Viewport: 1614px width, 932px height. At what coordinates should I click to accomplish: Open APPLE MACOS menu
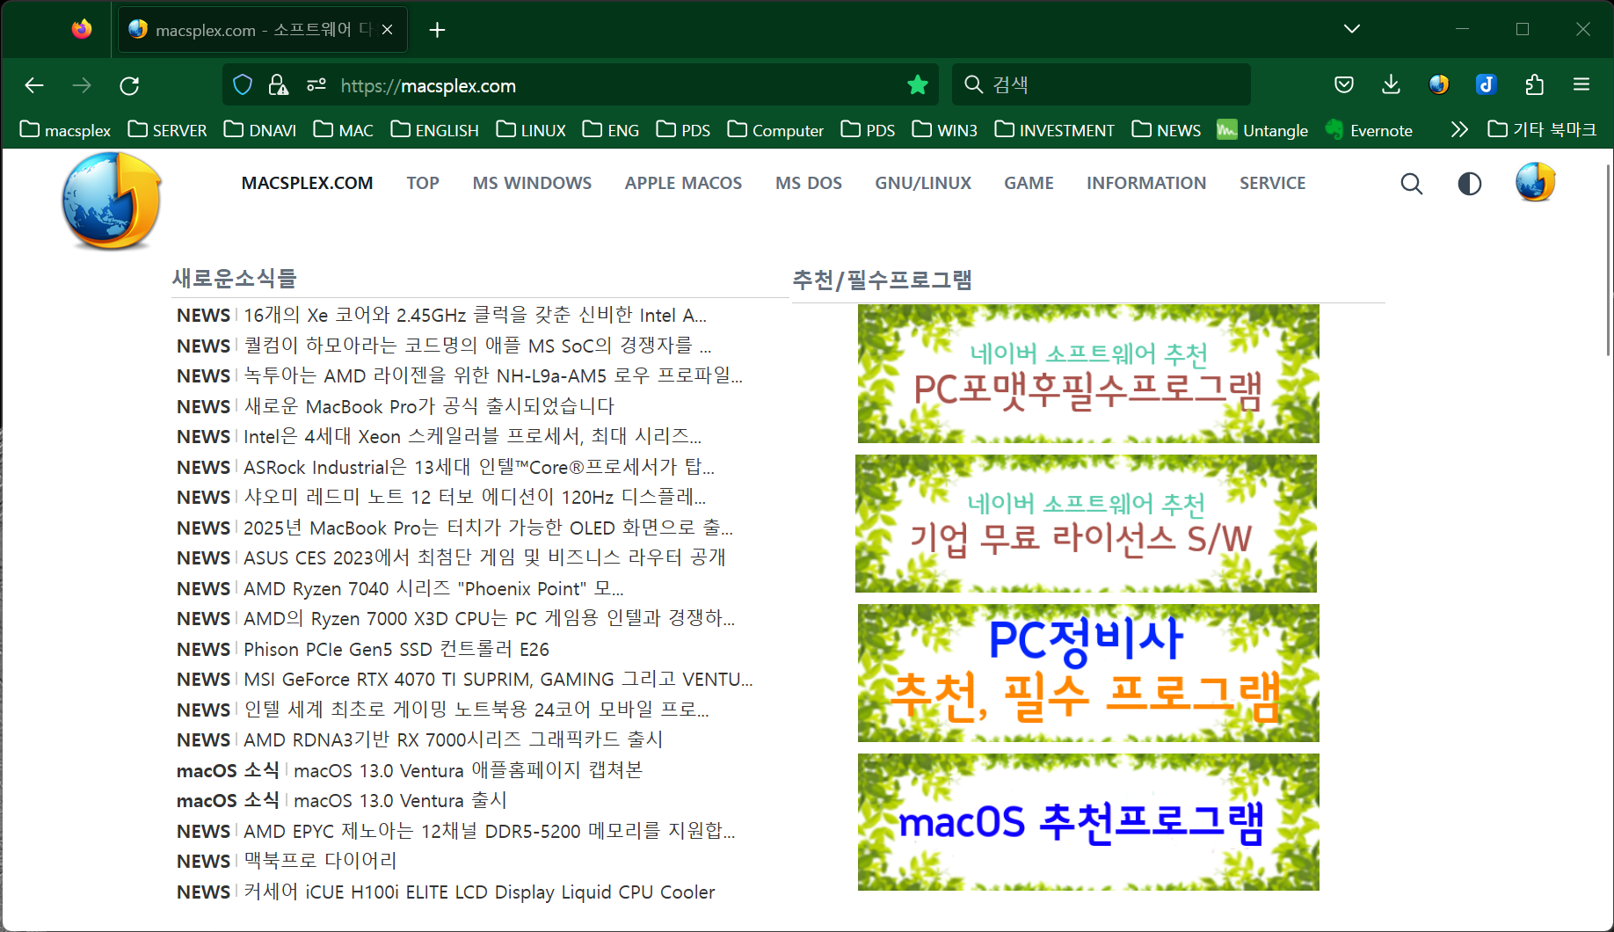click(683, 183)
